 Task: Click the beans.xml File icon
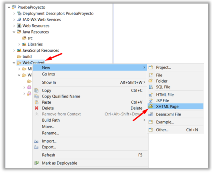point(150,114)
